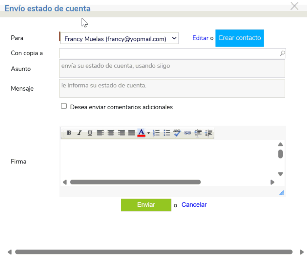Apply italic formatting in signature editor

pyautogui.click(x=79, y=133)
